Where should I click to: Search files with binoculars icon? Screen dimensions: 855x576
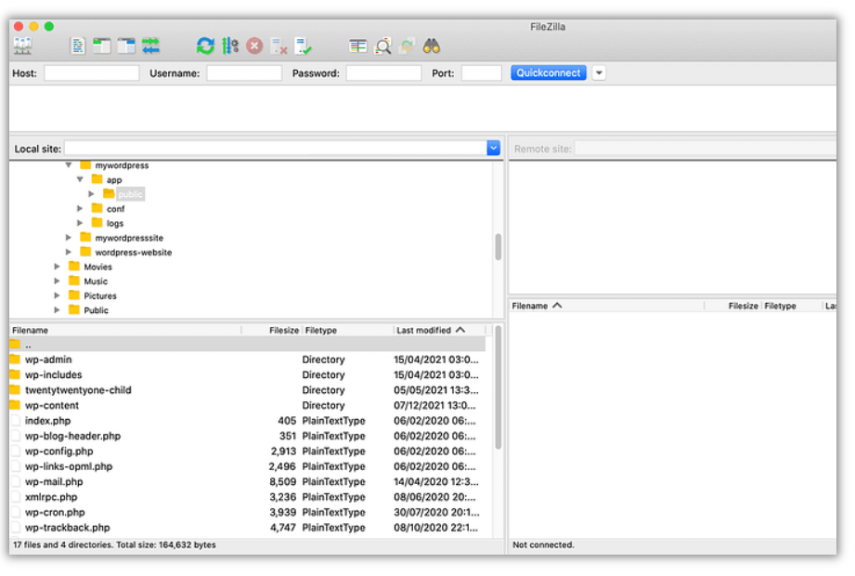coord(432,46)
